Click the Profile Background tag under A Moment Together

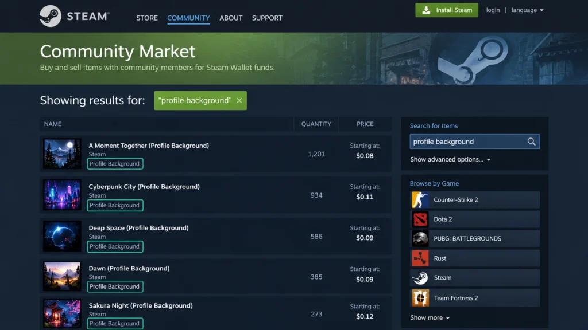point(115,163)
